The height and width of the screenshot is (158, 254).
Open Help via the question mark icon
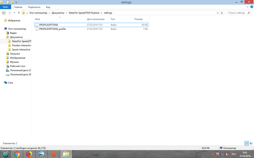(x=252, y=7)
